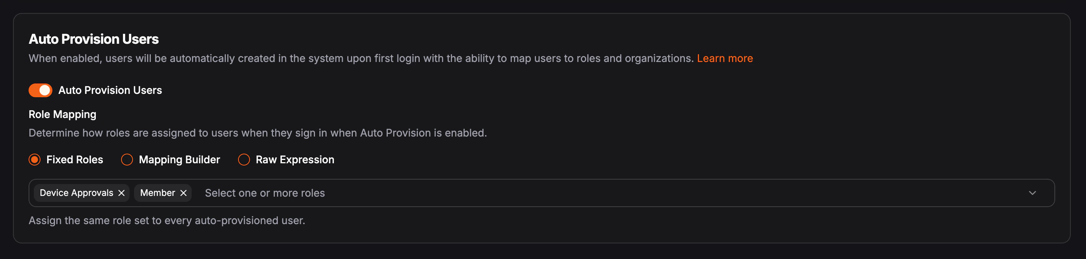Select the Fixed Roles radio circle
The image size is (1086, 259).
click(x=35, y=160)
